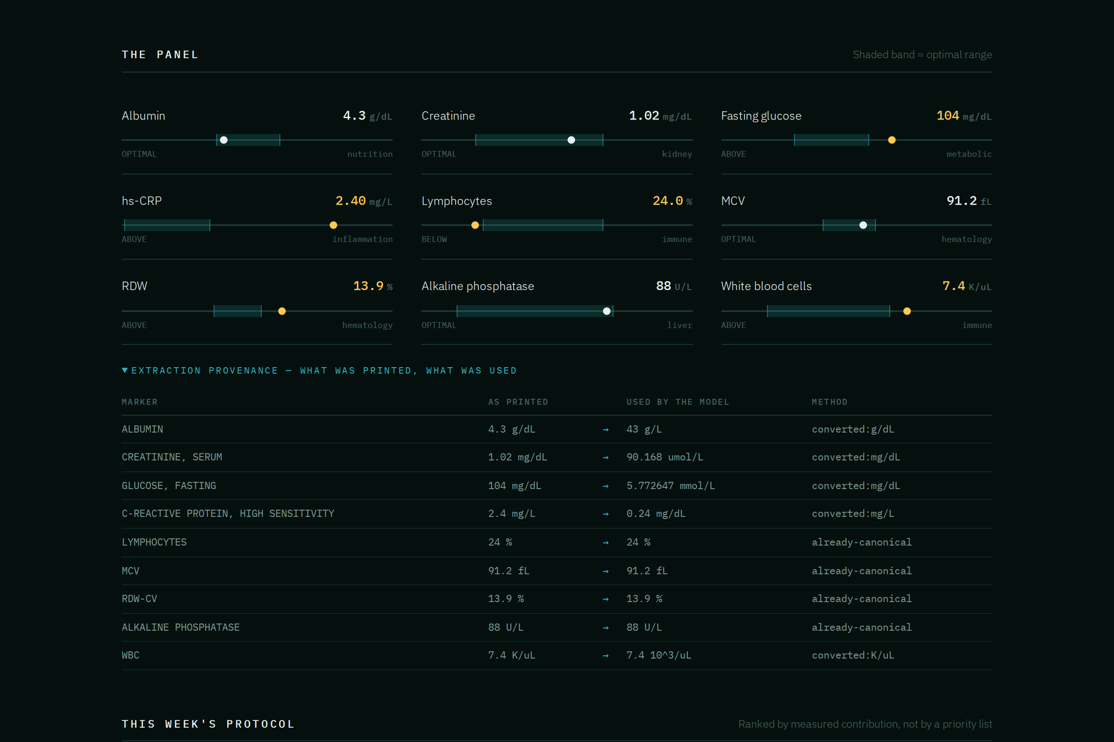The width and height of the screenshot is (1114, 742).
Task: Click the arrow in the ALBUMIN row
Action: coord(606,429)
